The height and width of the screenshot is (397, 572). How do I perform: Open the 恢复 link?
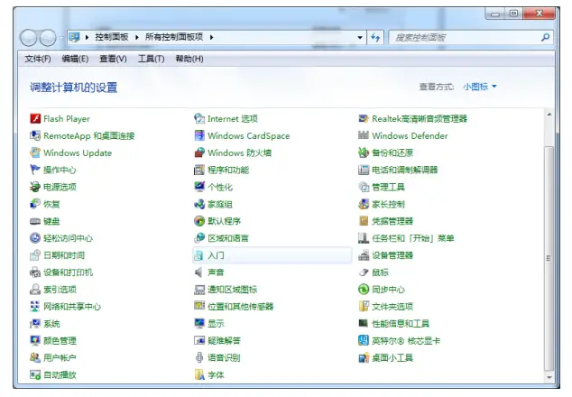(51, 204)
